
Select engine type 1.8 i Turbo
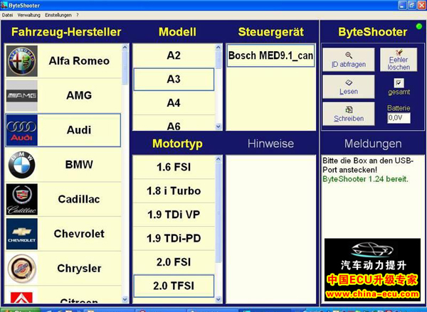pyautogui.click(x=174, y=191)
